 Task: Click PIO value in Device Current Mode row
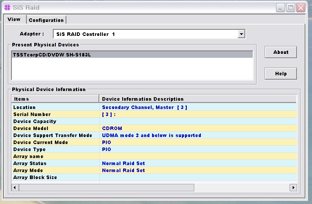(x=106, y=142)
